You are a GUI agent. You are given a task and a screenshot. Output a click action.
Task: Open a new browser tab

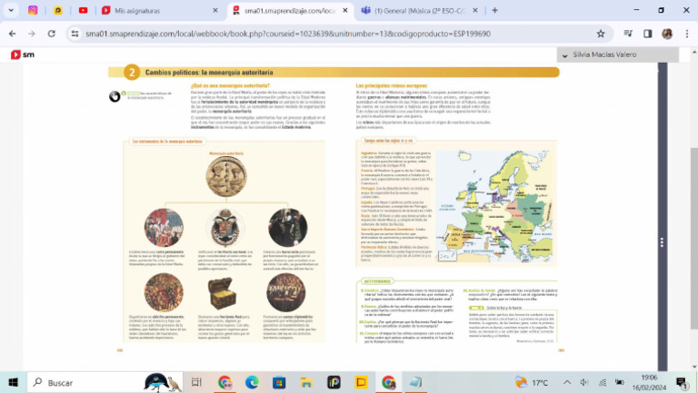click(x=494, y=10)
